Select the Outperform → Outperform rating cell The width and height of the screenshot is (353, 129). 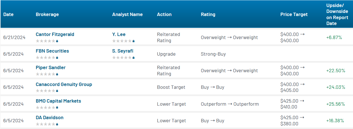230,104
